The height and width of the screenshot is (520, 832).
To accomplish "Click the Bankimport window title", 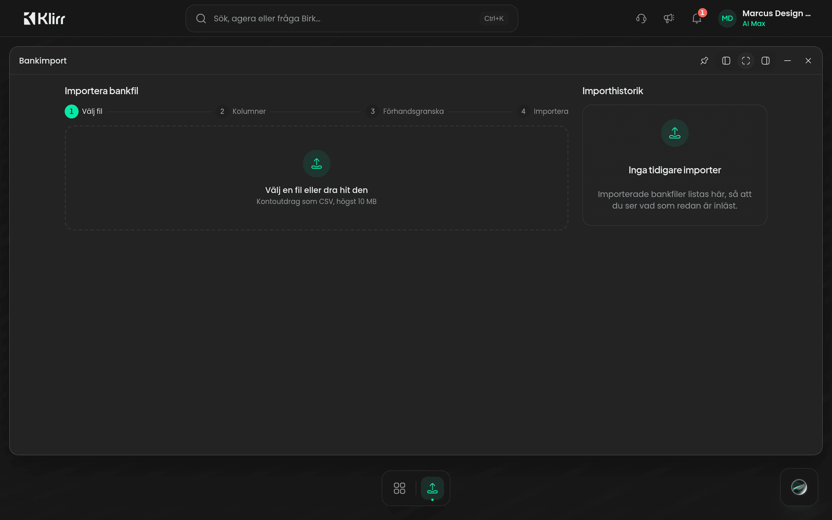I will (43, 61).
